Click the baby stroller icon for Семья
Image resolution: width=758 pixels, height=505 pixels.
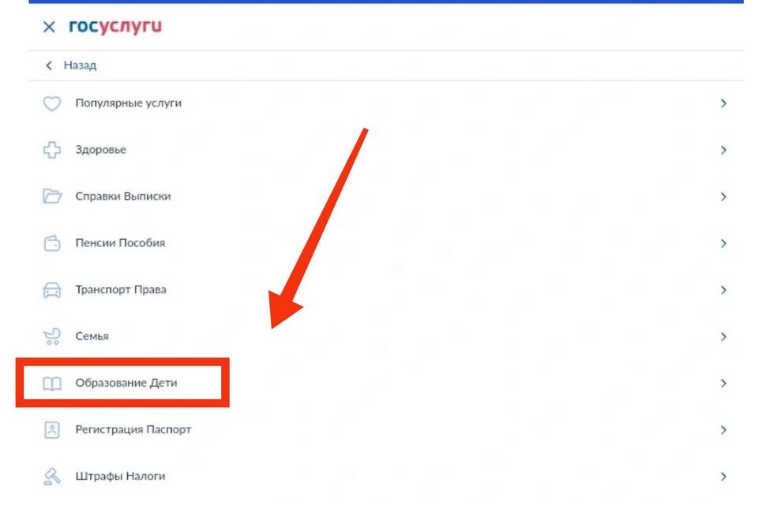pyautogui.click(x=52, y=336)
